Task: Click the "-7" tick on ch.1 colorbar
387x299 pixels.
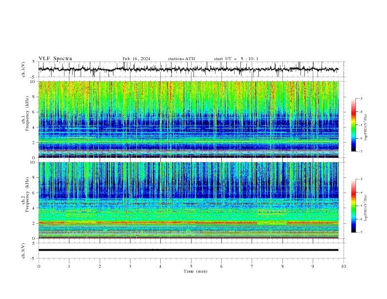Action: click(x=360, y=151)
